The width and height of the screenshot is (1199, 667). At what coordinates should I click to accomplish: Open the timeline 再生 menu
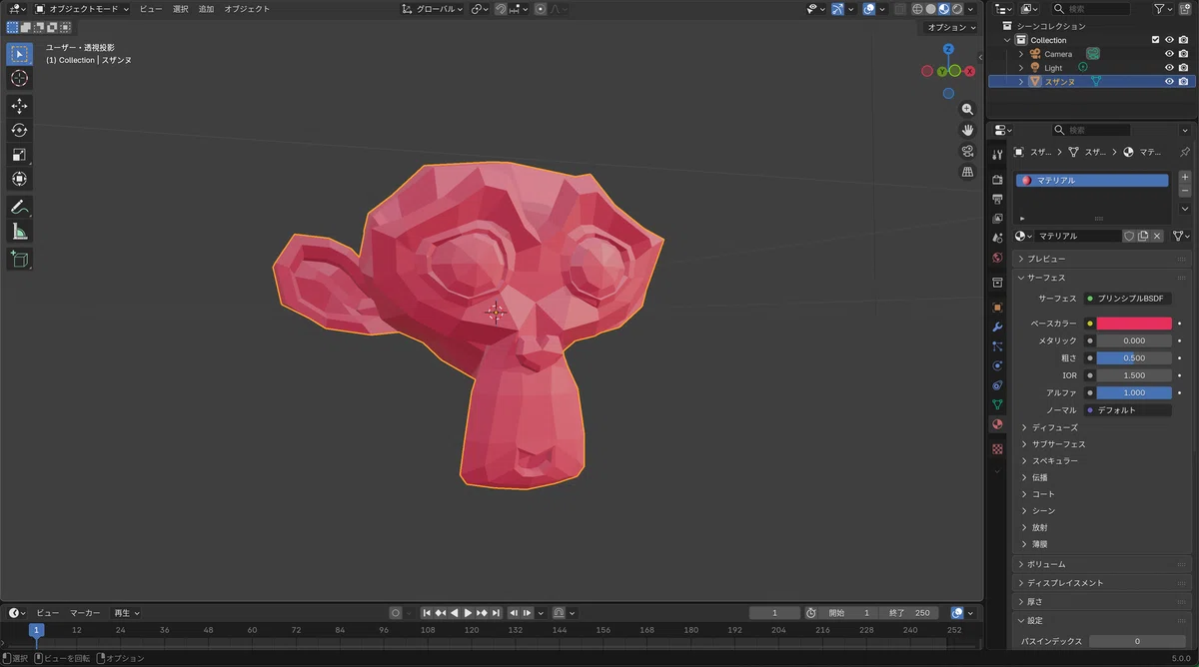coord(126,613)
